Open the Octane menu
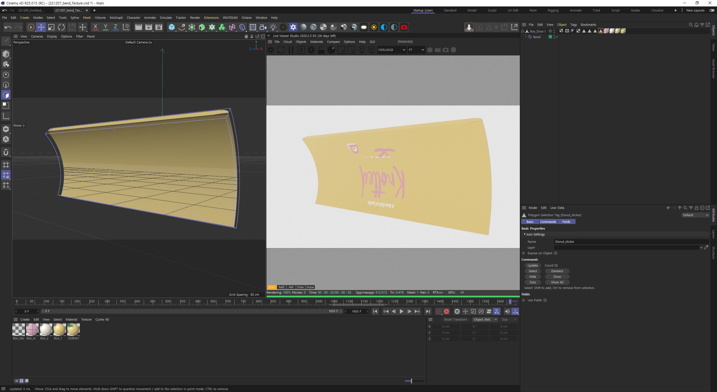The height and width of the screenshot is (392, 717). coord(246,18)
